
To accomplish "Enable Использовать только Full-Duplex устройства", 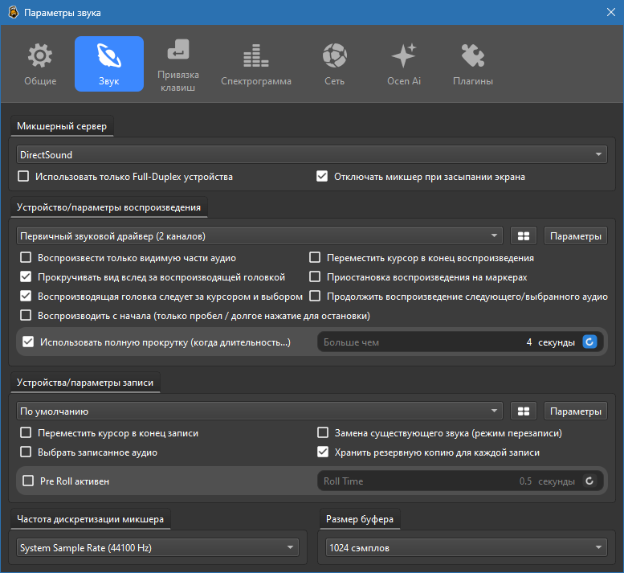I will coord(23,176).
